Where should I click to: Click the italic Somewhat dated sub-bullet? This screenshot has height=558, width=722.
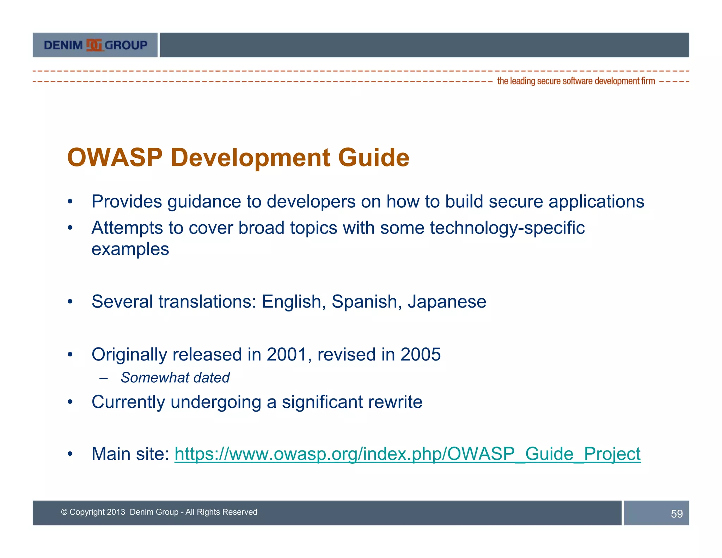coord(175,378)
